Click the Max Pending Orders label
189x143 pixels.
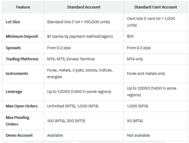pos(18,121)
